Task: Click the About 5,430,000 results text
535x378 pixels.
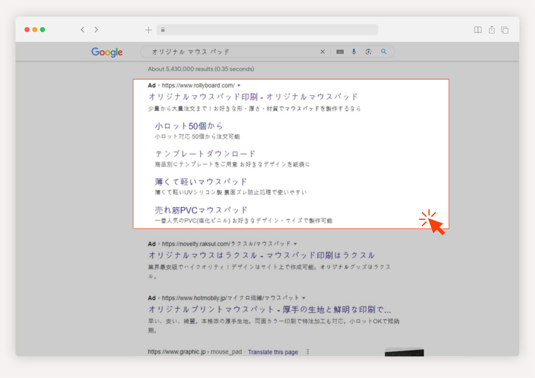Action: click(201, 69)
